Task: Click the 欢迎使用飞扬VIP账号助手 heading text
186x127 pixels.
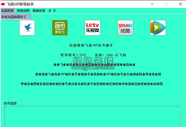Action: point(91,45)
